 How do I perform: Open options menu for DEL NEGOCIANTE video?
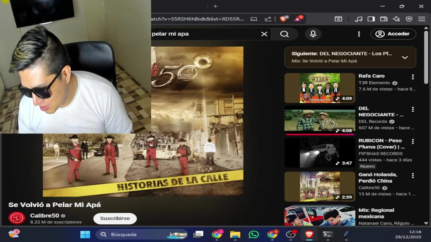(413, 110)
